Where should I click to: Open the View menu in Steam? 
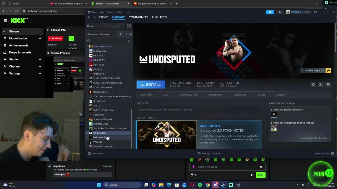pyautogui.click(x=102, y=12)
